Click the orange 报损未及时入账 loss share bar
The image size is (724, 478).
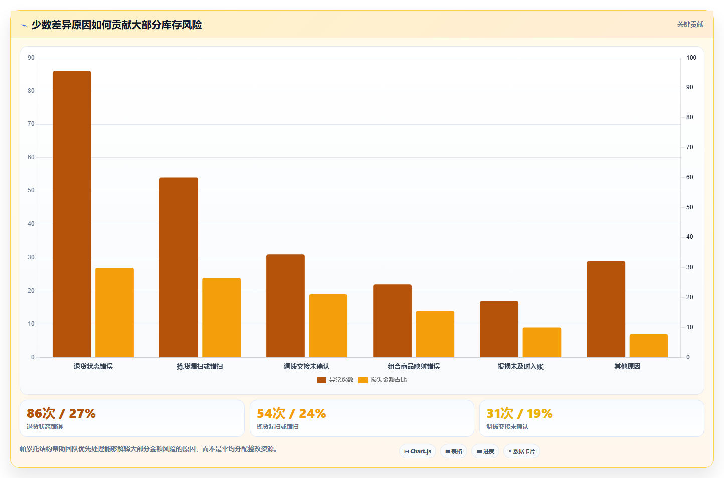pyautogui.click(x=542, y=342)
